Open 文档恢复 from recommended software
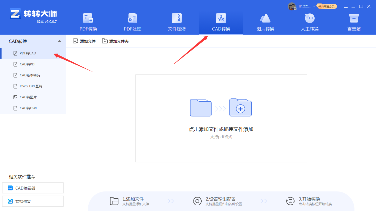The height and width of the screenshot is (211, 376). click(33, 201)
